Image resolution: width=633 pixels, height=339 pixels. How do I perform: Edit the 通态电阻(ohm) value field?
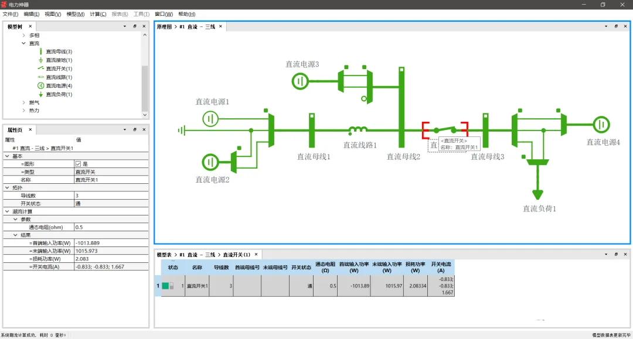(111, 227)
